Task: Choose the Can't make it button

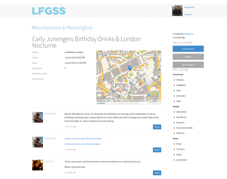Action: (x=188, y=65)
